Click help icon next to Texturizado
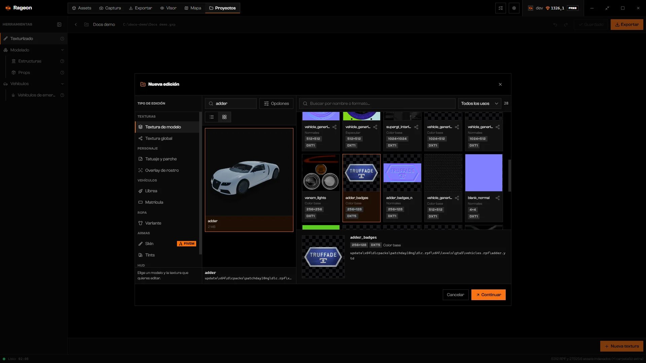Screen dimensions: 646x363 [x=62, y=39]
